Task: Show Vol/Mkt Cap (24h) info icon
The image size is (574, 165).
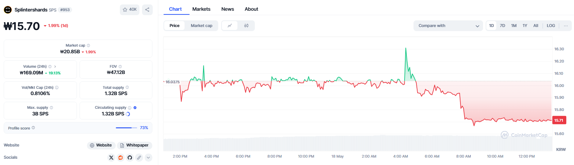Action: click(x=57, y=88)
